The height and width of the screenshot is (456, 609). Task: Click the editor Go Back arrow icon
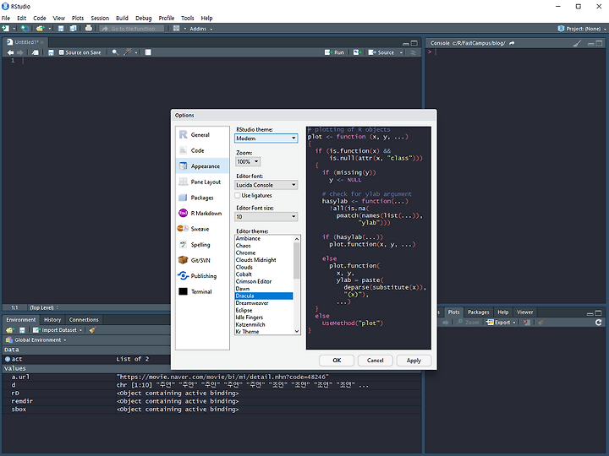point(10,52)
